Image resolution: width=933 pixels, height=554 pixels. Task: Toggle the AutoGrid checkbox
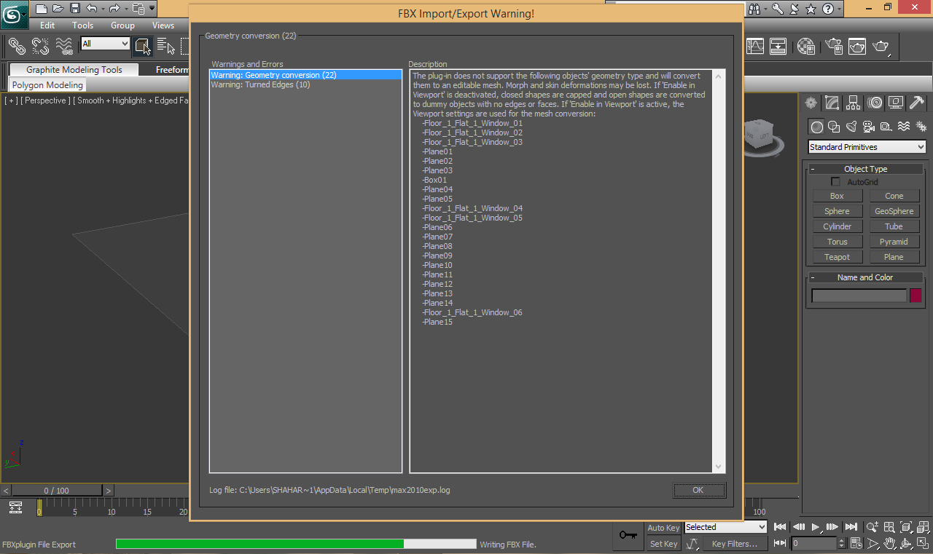pos(835,182)
